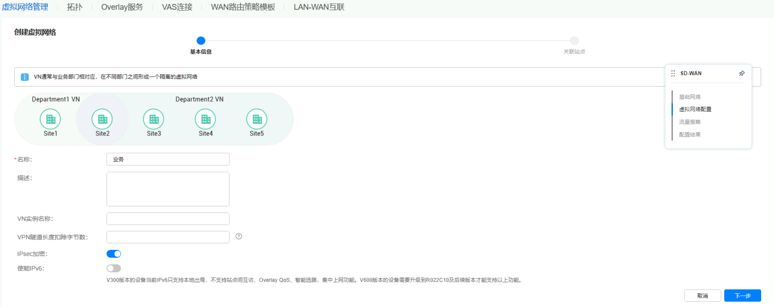The height and width of the screenshot is (307, 774).
Task: Open the WAN路由策略模板 tab
Action: point(243,7)
